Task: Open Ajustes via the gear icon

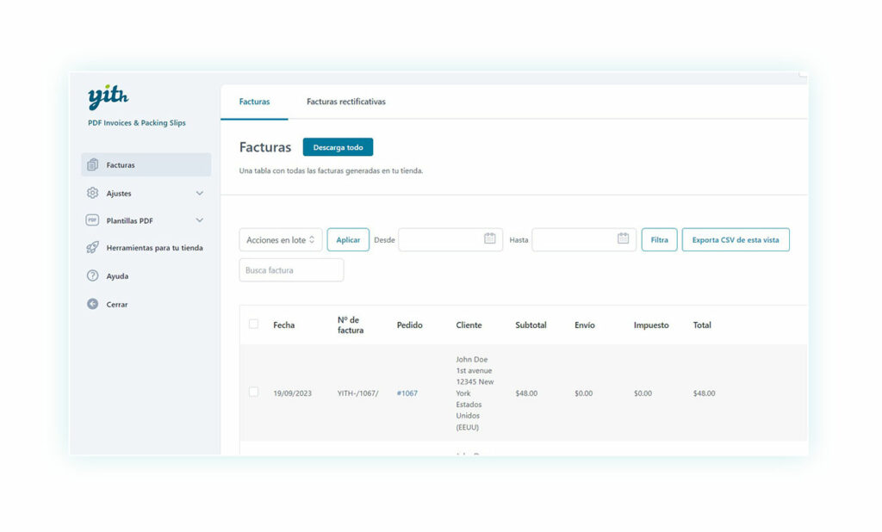Action: click(x=93, y=193)
